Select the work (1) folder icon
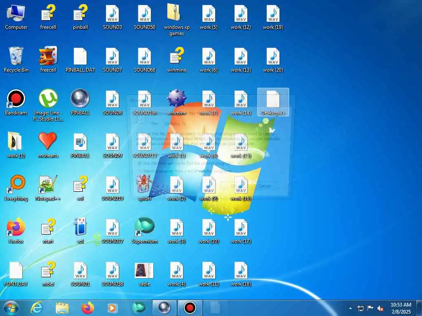 click(16, 145)
